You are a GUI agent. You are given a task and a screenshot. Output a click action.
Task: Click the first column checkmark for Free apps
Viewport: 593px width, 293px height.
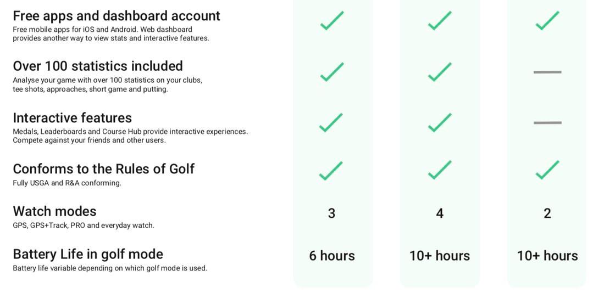tap(332, 20)
